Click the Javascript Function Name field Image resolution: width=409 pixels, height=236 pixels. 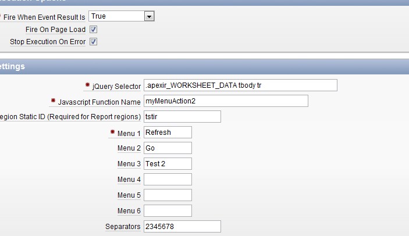pyautogui.click(x=226, y=101)
